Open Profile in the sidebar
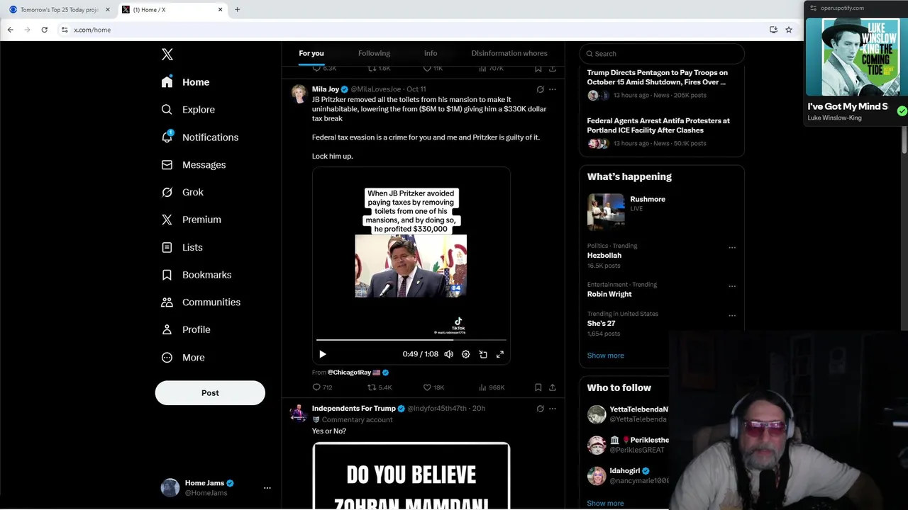908x510 pixels. 186,330
